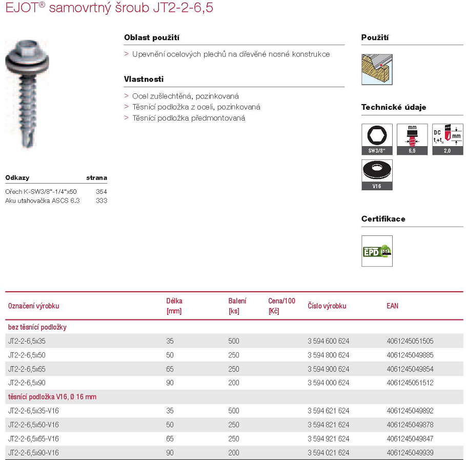Image resolution: width=466 pixels, height=460 pixels.
Task: Click page number 333
Action: click(x=102, y=201)
